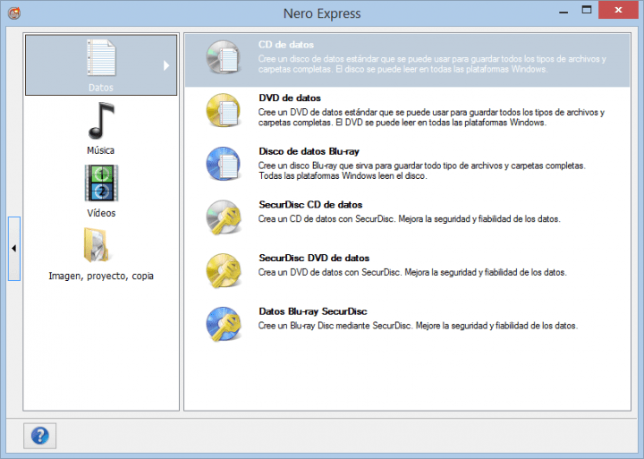Click the Disco de datos Blu-ray icon
The image size is (644, 459).
pyautogui.click(x=223, y=164)
